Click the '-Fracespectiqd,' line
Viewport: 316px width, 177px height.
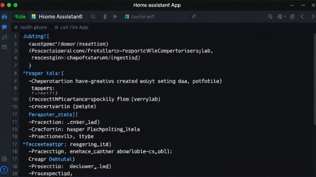[x=50, y=174]
